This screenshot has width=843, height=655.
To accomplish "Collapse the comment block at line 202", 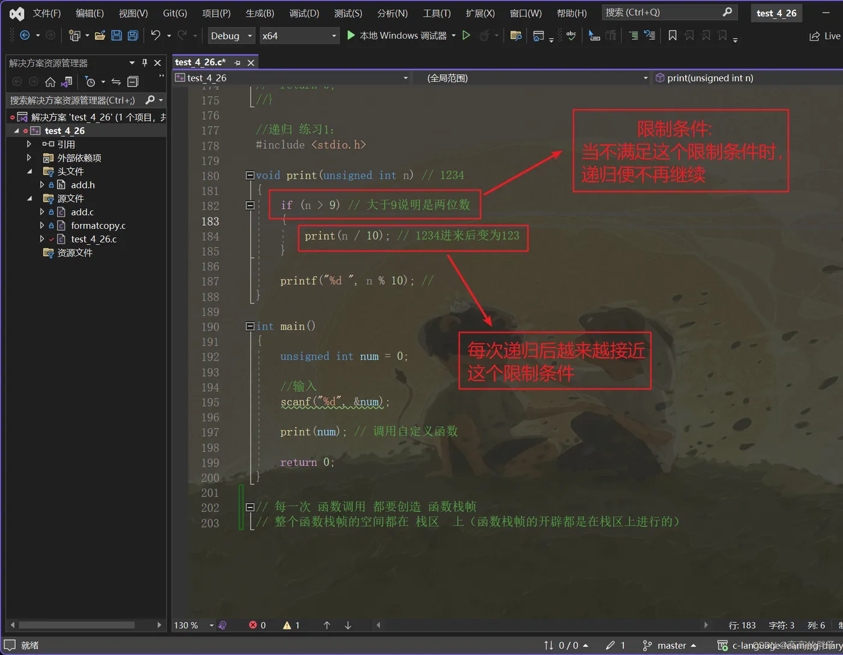I will point(250,507).
